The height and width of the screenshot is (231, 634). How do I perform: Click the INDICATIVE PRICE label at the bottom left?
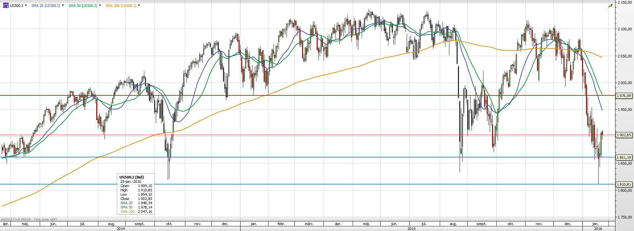pyautogui.click(x=16, y=219)
